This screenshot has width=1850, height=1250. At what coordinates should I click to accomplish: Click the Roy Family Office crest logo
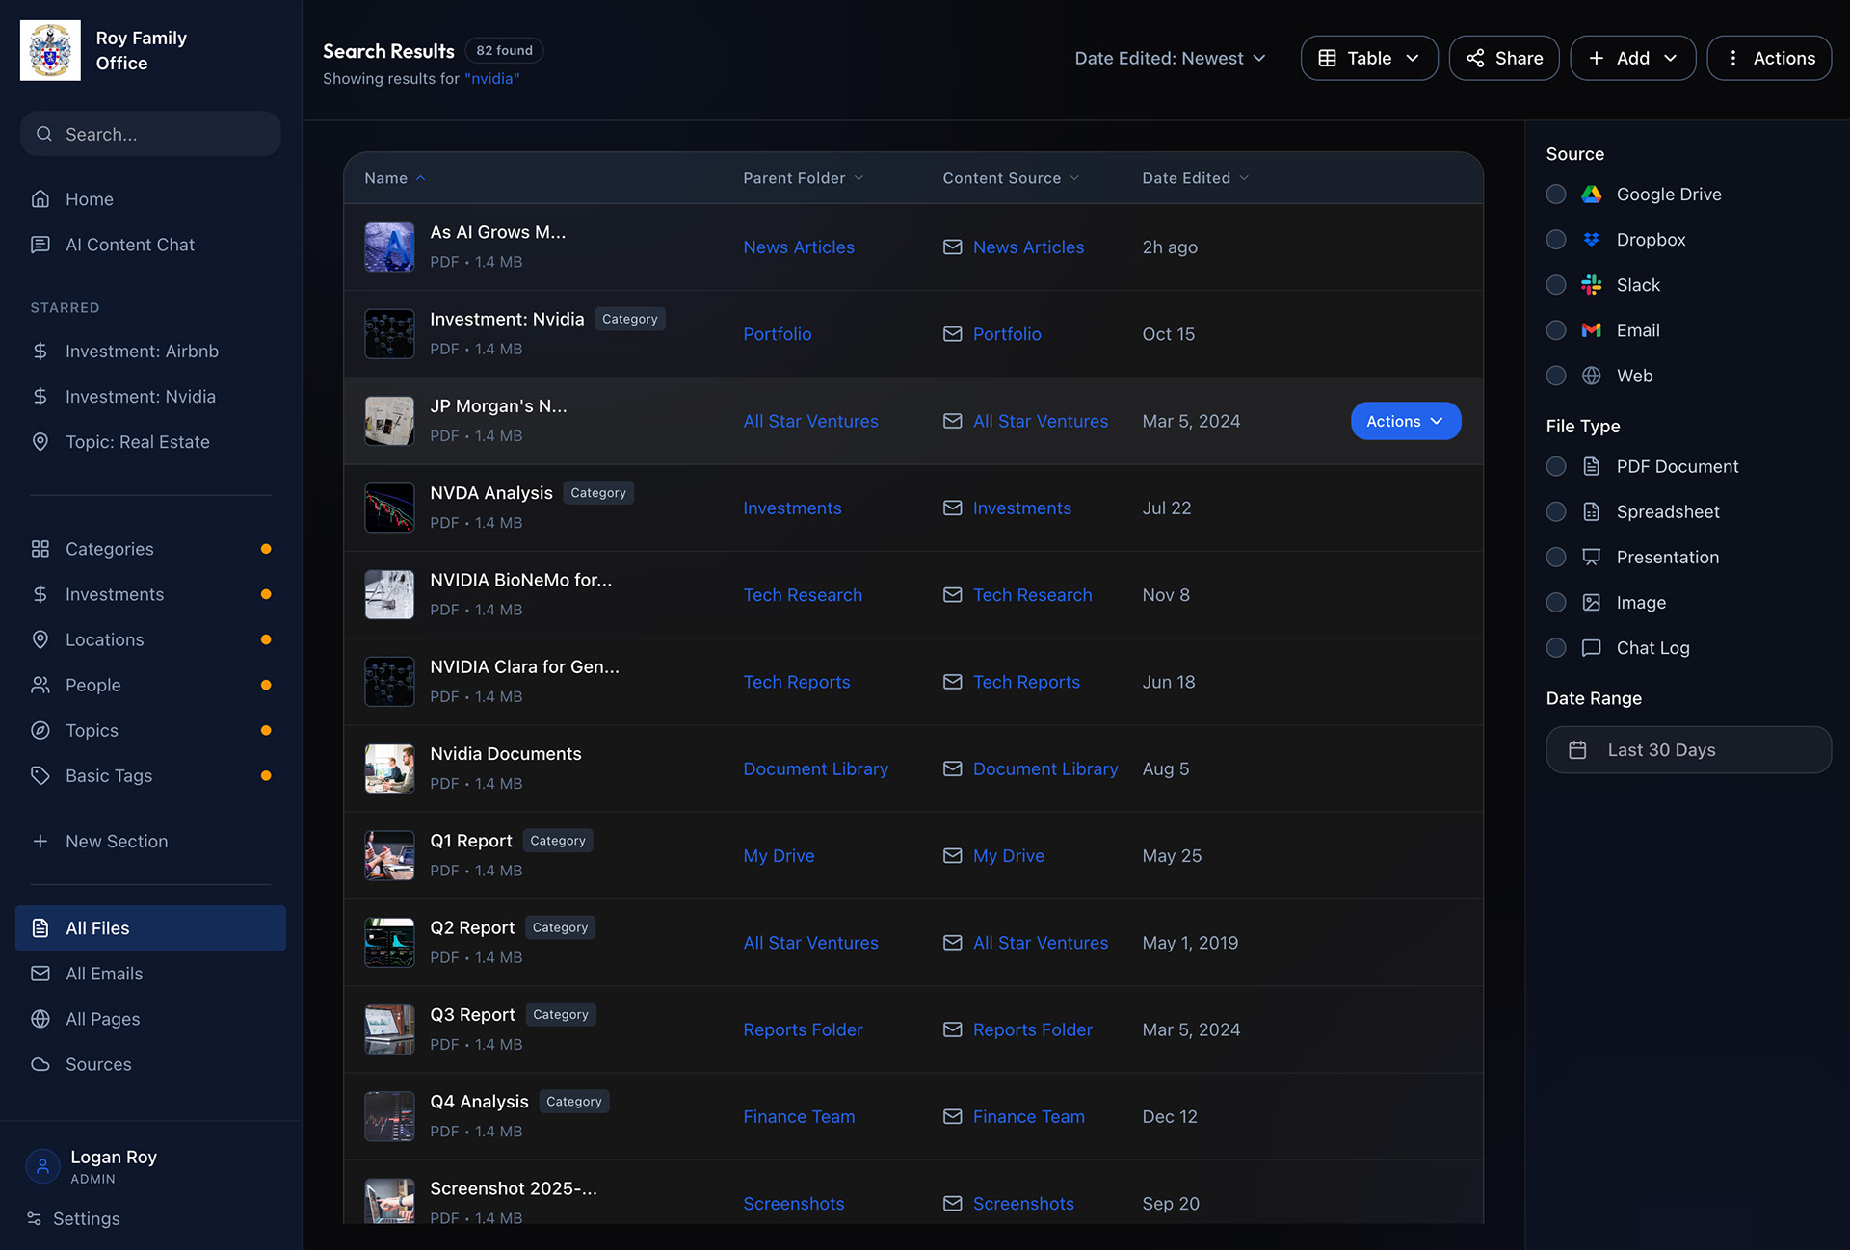point(50,51)
